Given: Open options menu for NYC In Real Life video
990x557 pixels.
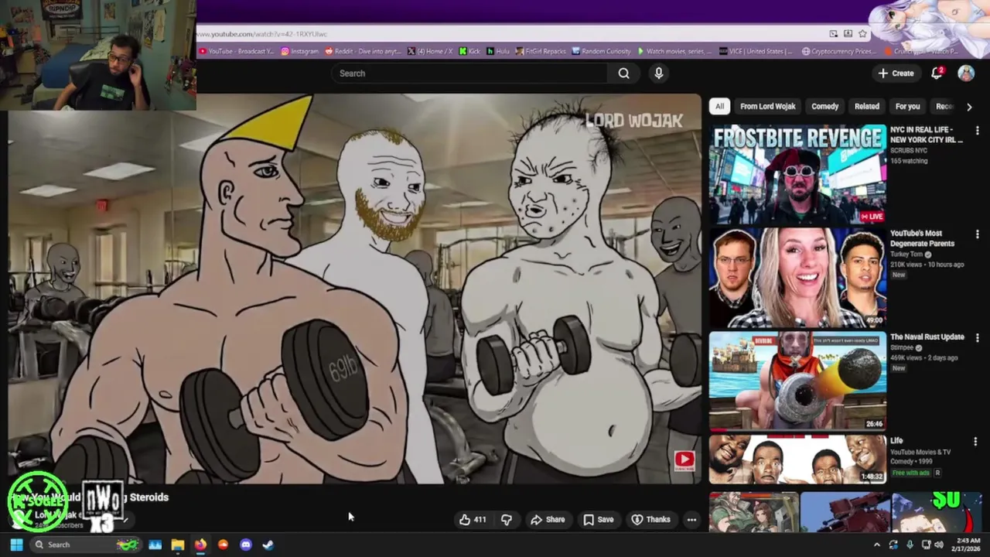Looking at the screenshot, I should click(x=977, y=131).
